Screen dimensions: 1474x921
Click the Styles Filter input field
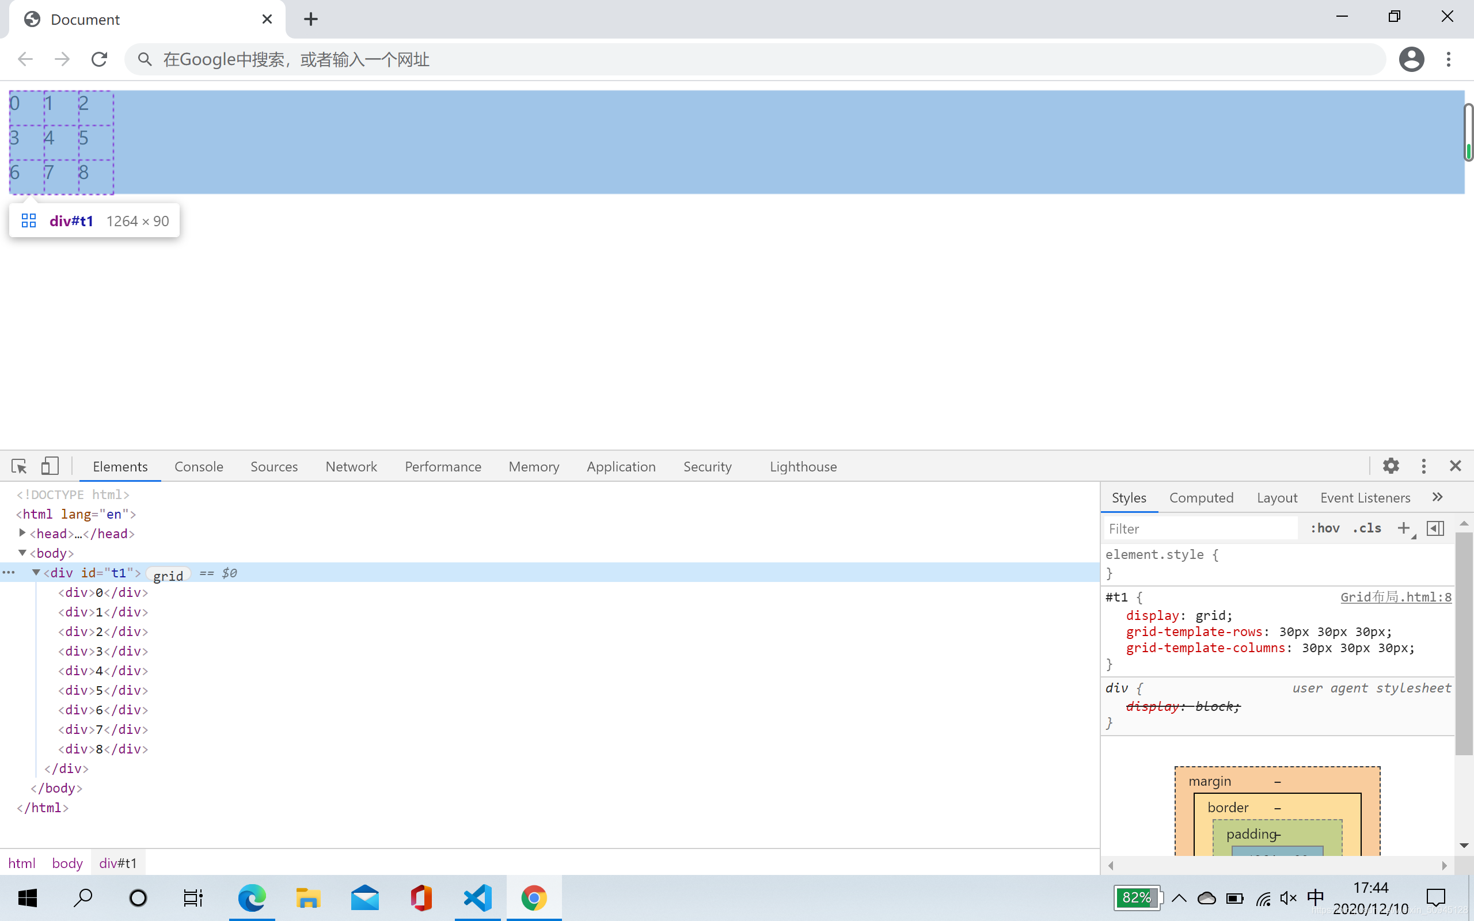pos(1200,528)
